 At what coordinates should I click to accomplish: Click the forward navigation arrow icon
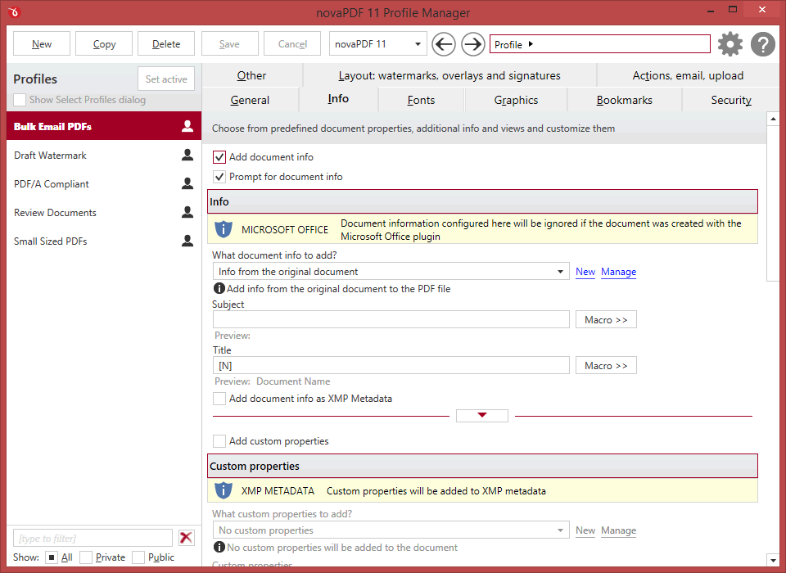point(472,44)
